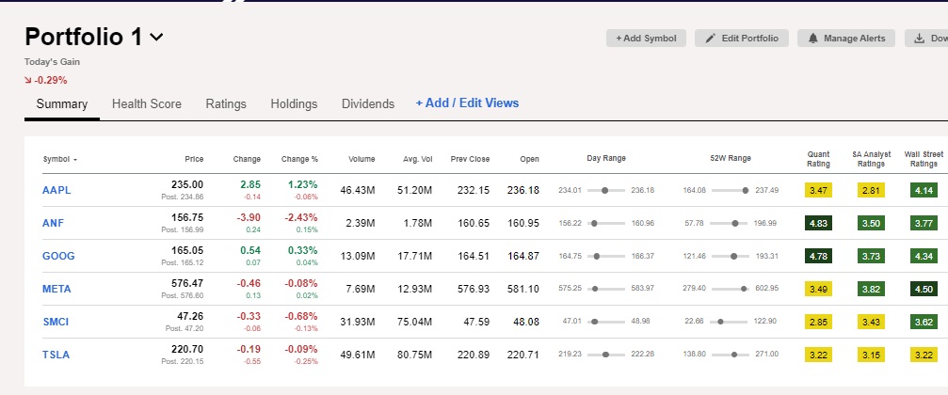Image resolution: width=948 pixels, height=395 pixels.
Task: Open the TSLA symbol link
Action: (56, 355)
